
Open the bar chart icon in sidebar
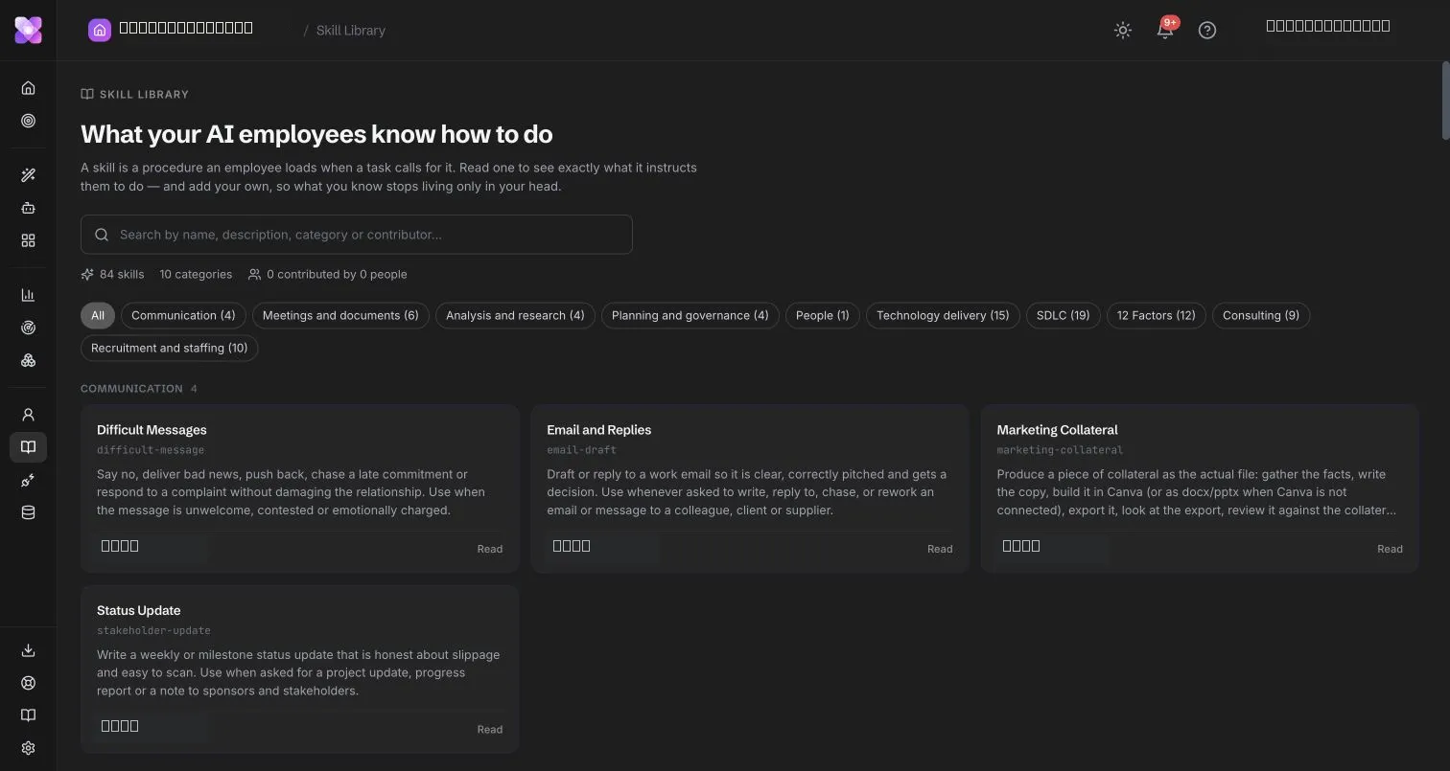[x=28, y=295]
